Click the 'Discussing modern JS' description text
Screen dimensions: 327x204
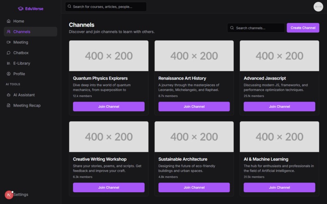pos(276,87)
